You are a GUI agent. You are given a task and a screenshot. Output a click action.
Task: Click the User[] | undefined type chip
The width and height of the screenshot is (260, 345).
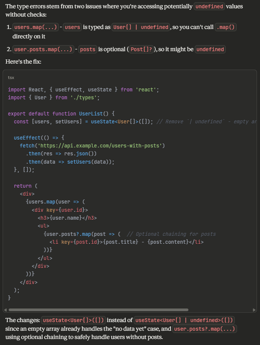(141, 27)
